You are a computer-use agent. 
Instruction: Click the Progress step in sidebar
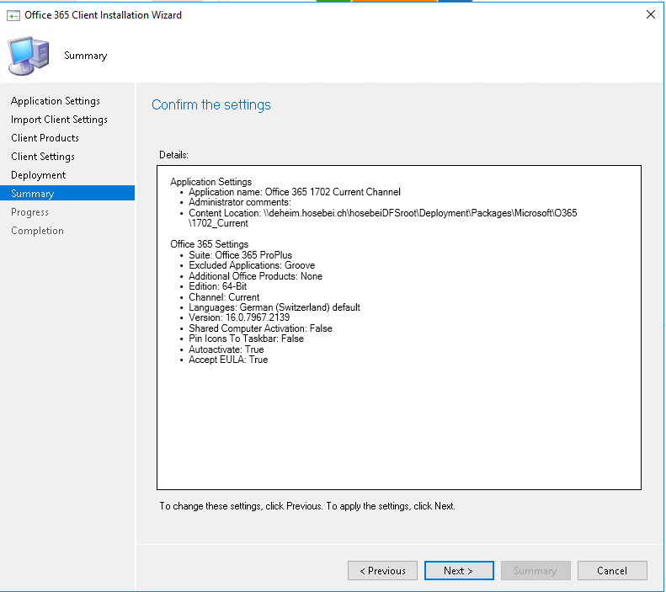tap(29, 212)
